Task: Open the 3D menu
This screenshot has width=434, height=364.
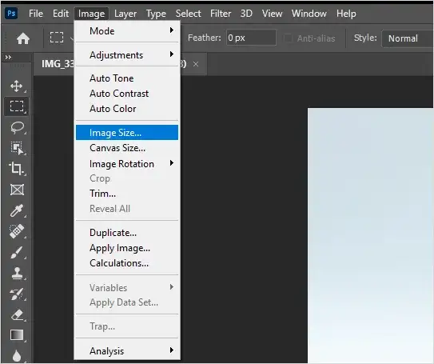Action: (246, 14)
